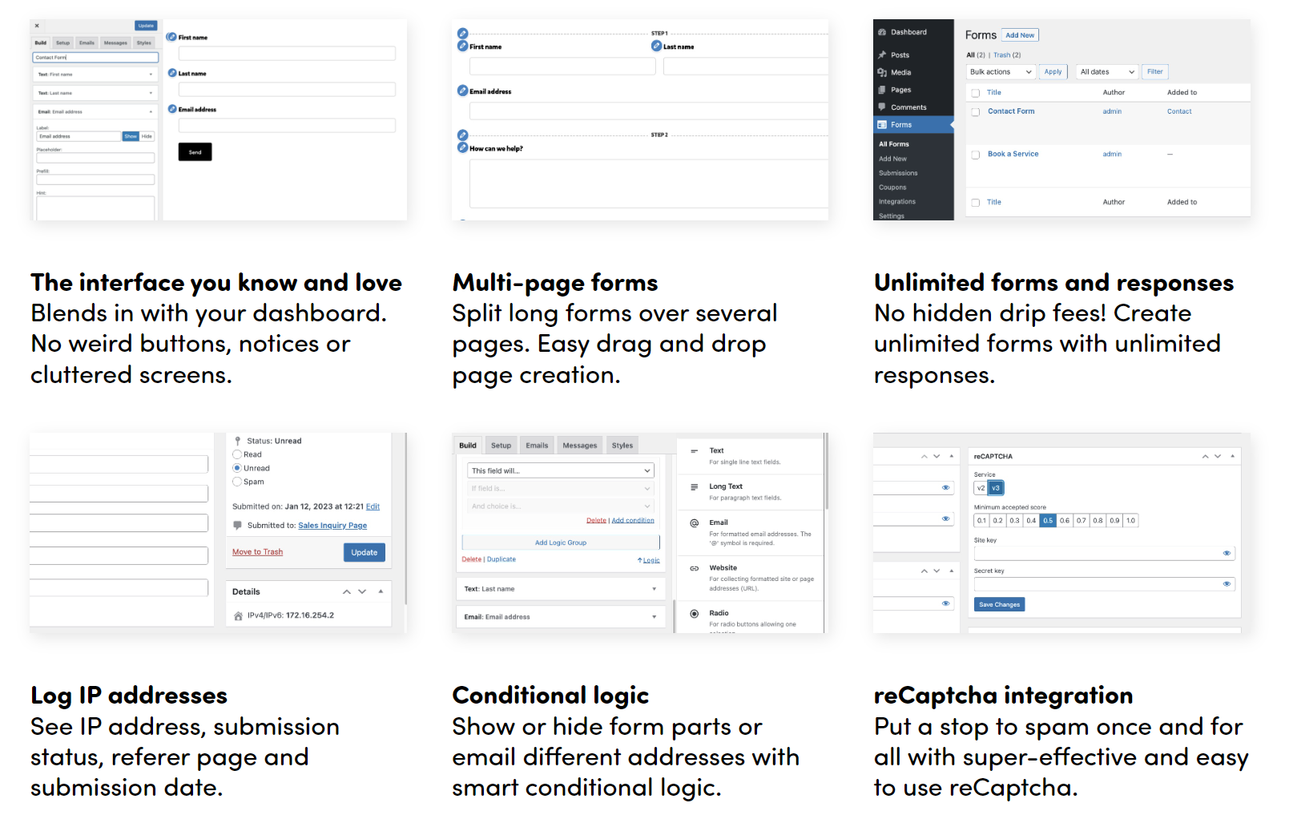Select the Email @ field icon
Image resolution: width=1289 pixels, height=823 pixels.
695,522
